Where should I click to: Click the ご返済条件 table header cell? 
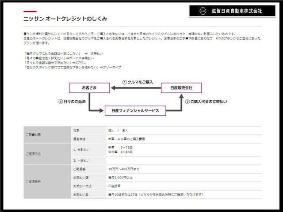pyautogui.click(x=47, y=182)
